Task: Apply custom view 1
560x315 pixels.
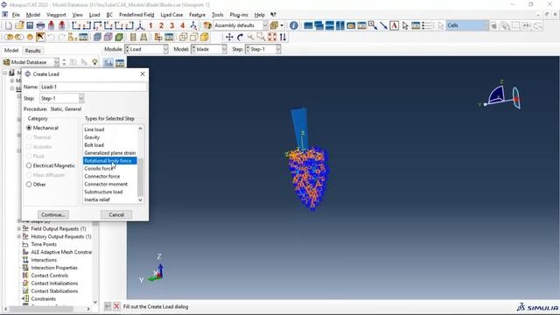Action: click(150, 25)
